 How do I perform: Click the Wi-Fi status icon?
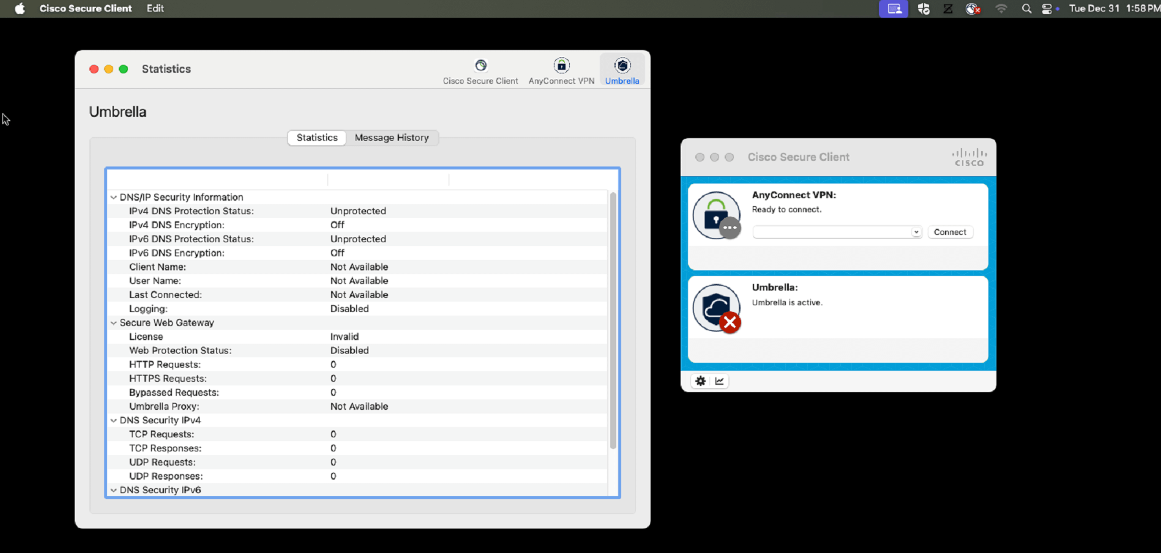click(1001, 9)
